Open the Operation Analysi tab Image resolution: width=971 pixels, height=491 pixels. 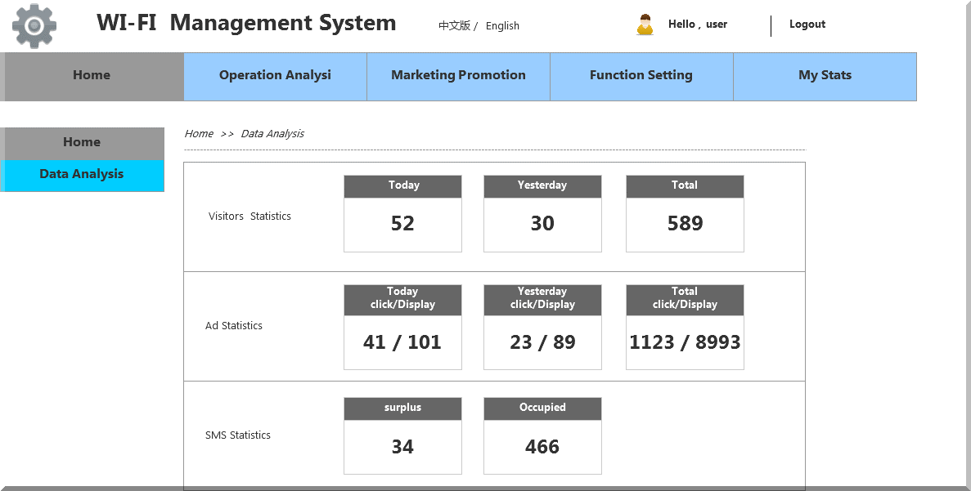tap(275, 76)
